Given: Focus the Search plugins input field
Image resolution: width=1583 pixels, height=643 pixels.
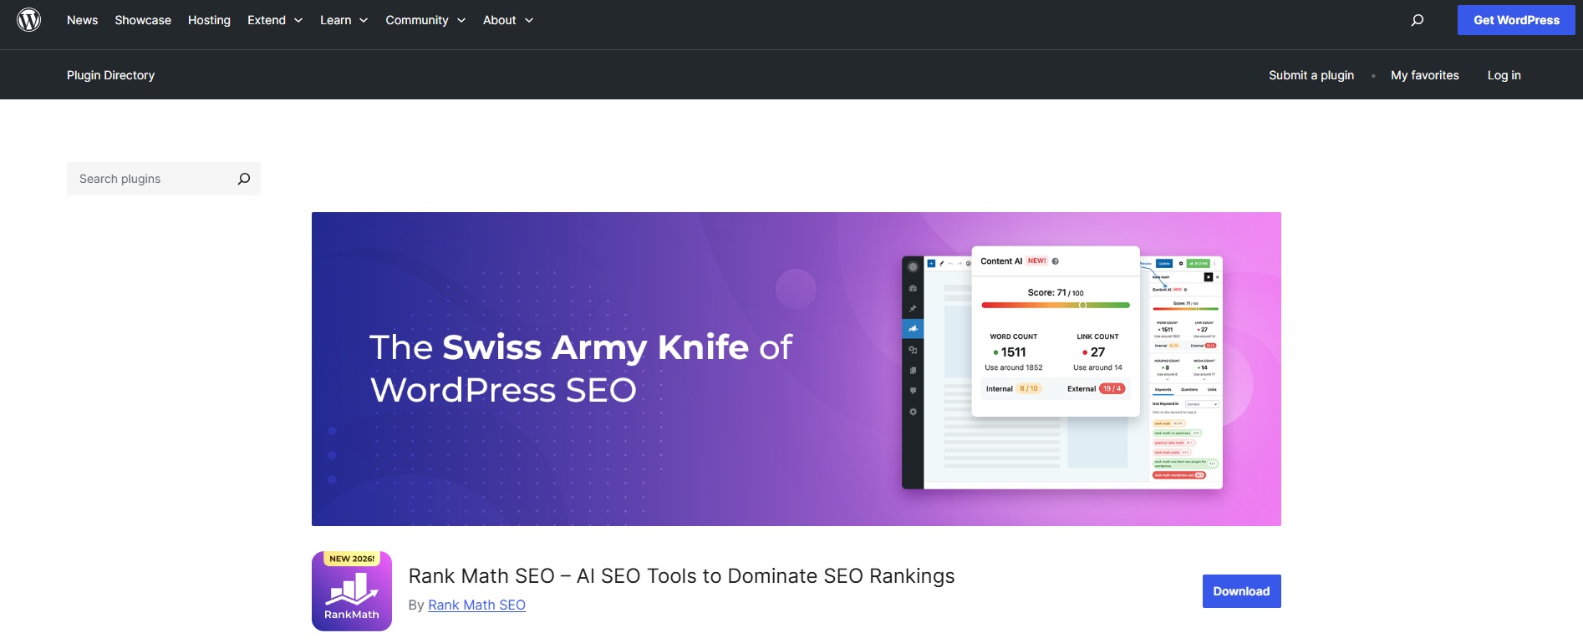Looking at the screenshot, I should coord(150,179).
